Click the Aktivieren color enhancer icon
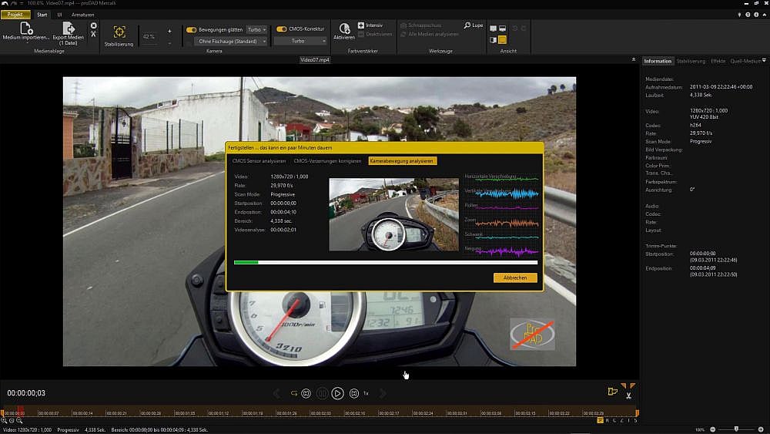This screenshot has height=434, width=770. [x=344, y=29]
